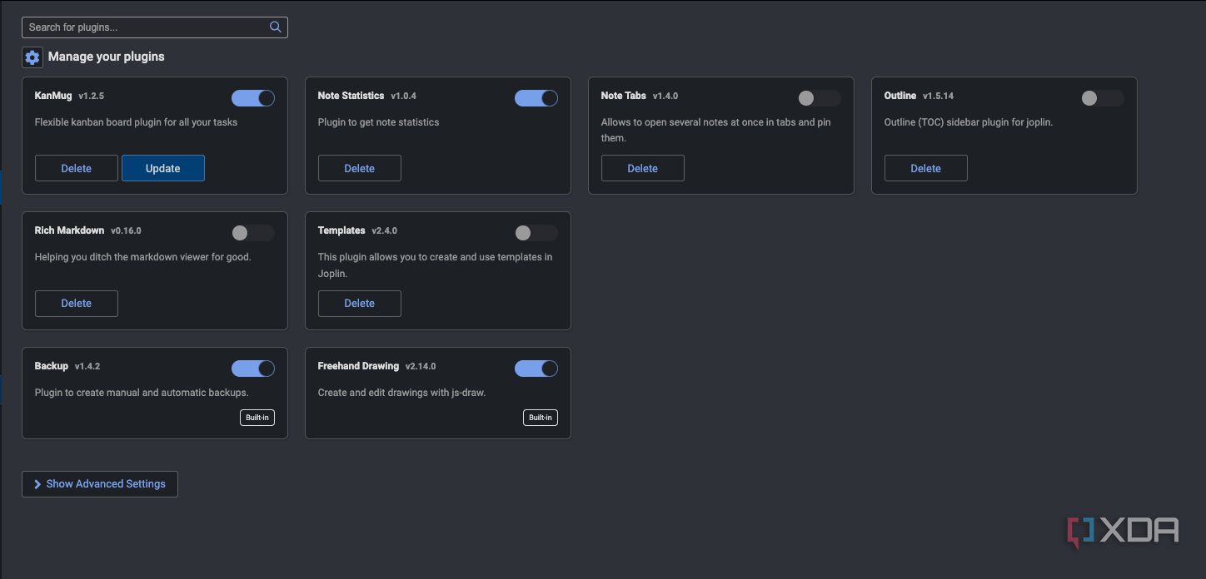
Task: Enable the Note Tabs plugin
Action: (x=819, y=97)
